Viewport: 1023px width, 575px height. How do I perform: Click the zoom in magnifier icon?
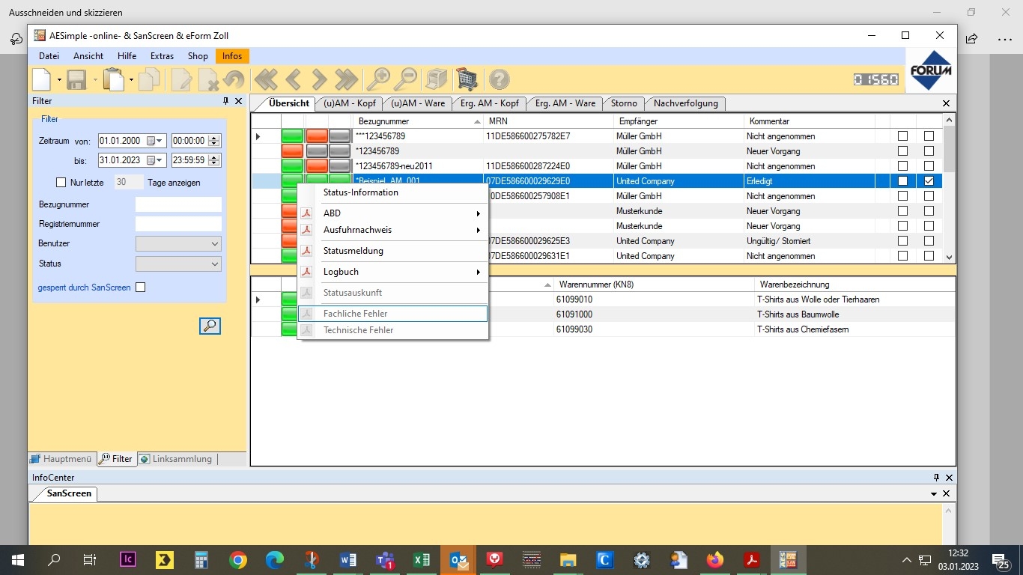[377, 79]
